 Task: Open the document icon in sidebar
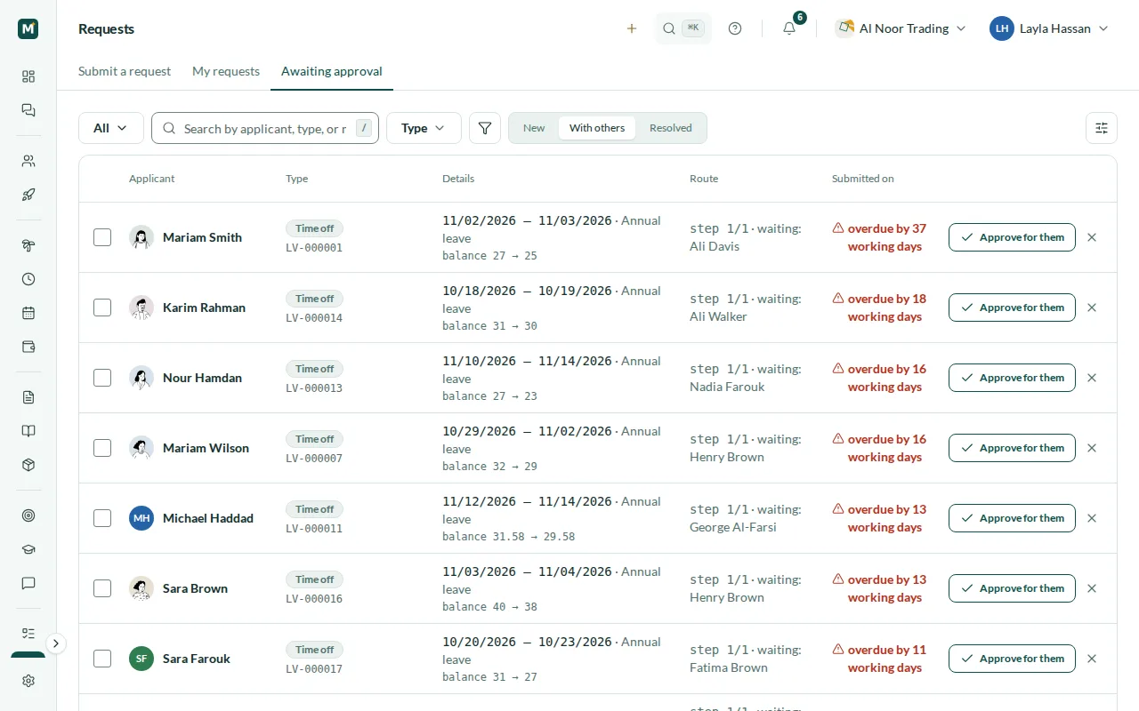(28, 397)
